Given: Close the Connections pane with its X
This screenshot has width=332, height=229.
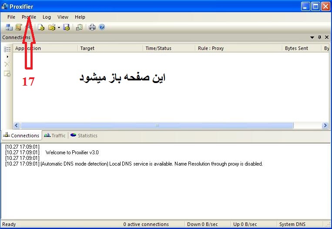Looking at the screenshot, I should (x=327, y=37).
